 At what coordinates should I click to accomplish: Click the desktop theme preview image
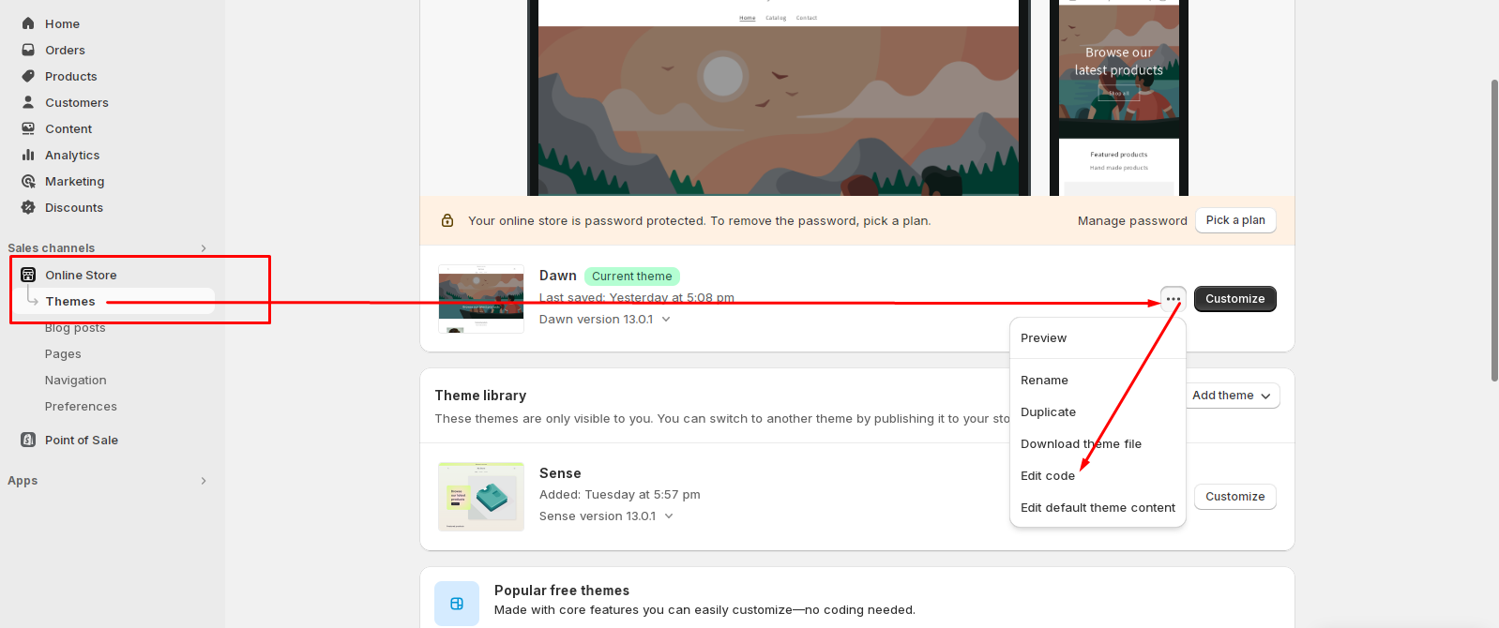(779, 97)
